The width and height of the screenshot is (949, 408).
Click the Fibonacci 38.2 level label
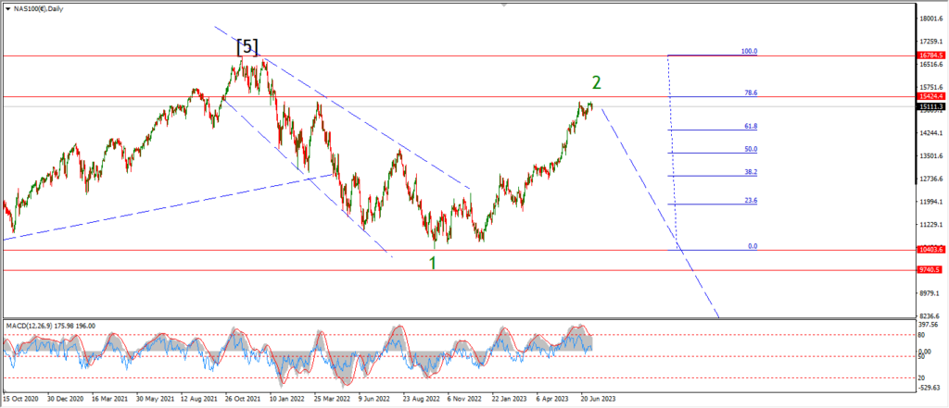click(751, 172)
